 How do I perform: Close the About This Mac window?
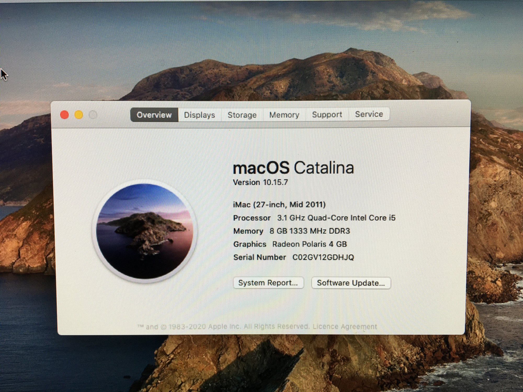point(64,115)
